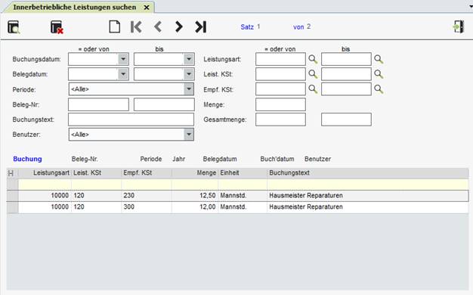
Task: Click the Leist. KSt 'von' input field
Action: 280,74
